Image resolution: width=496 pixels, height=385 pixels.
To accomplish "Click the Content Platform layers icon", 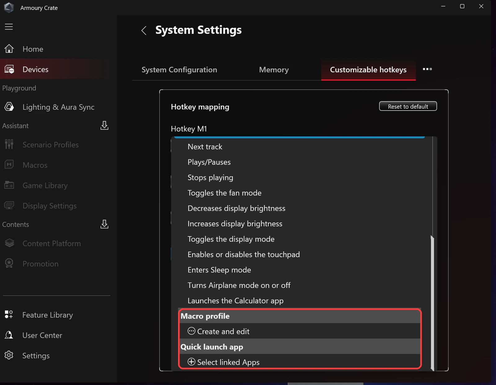I will (9, 243).
